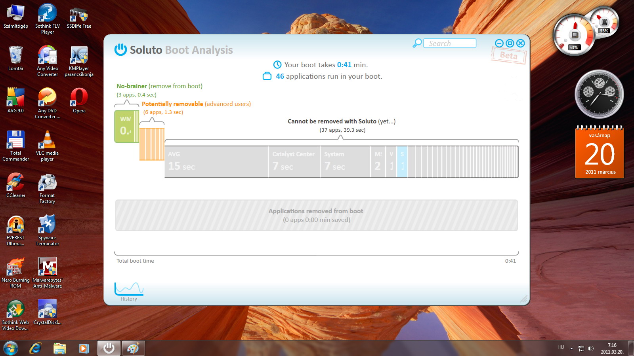Open the Lomtár recycle bin
The width and height of the screenshot is (634, 356).
coord(16,59)
